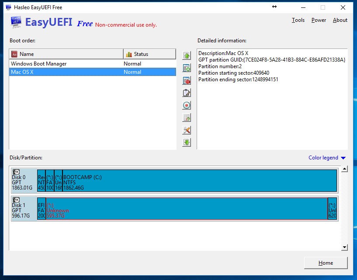Click the Partition ending sector line
The height and width of the screenshot is (280, 357).
238,80
